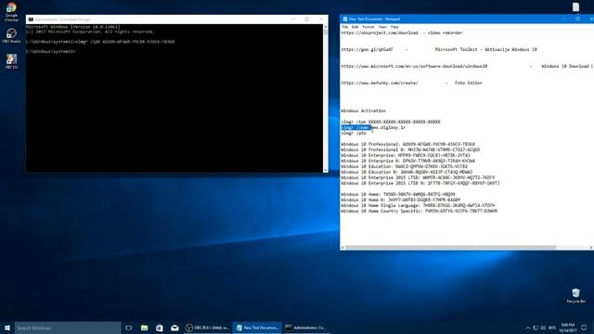Minimize the Command Prompt window

293,19
